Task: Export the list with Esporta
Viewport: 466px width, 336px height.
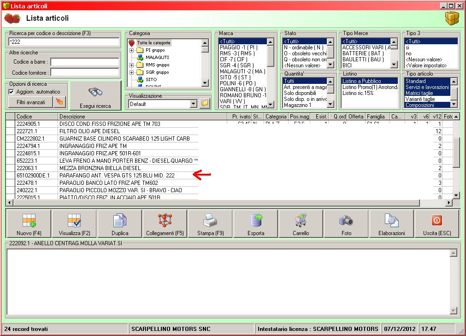Action: (256, 224)
